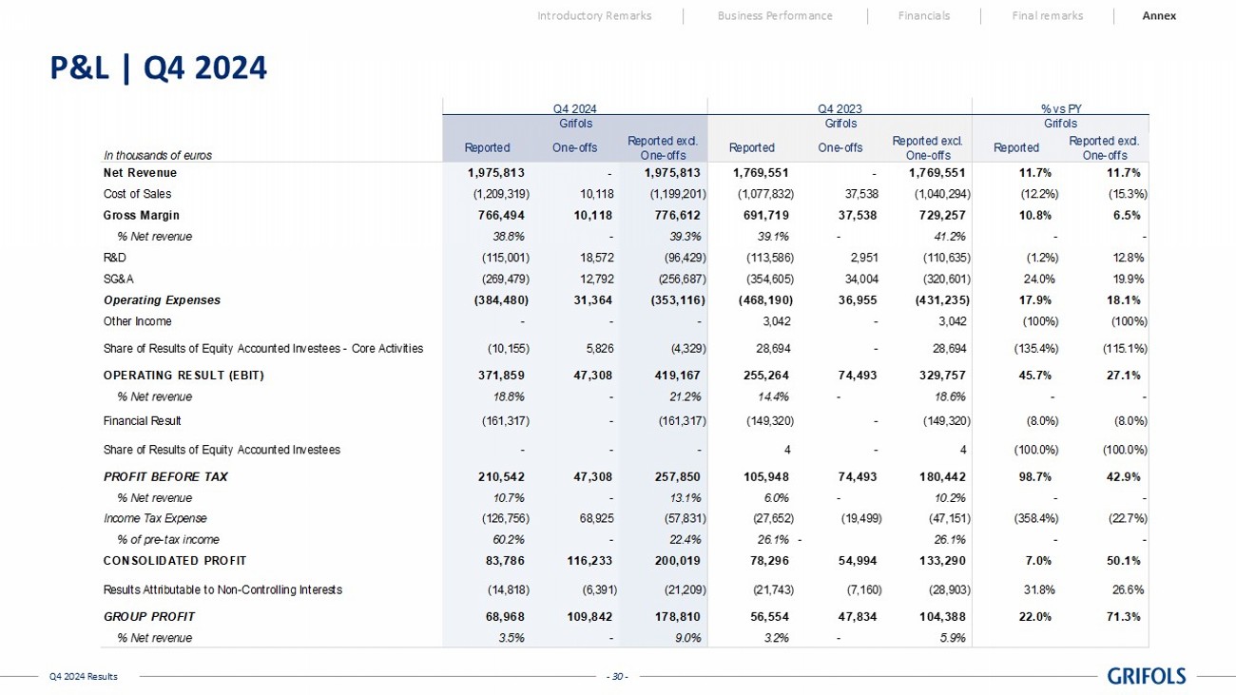
Task: Select the Net Revenue row label
Action: pos(140,173)
